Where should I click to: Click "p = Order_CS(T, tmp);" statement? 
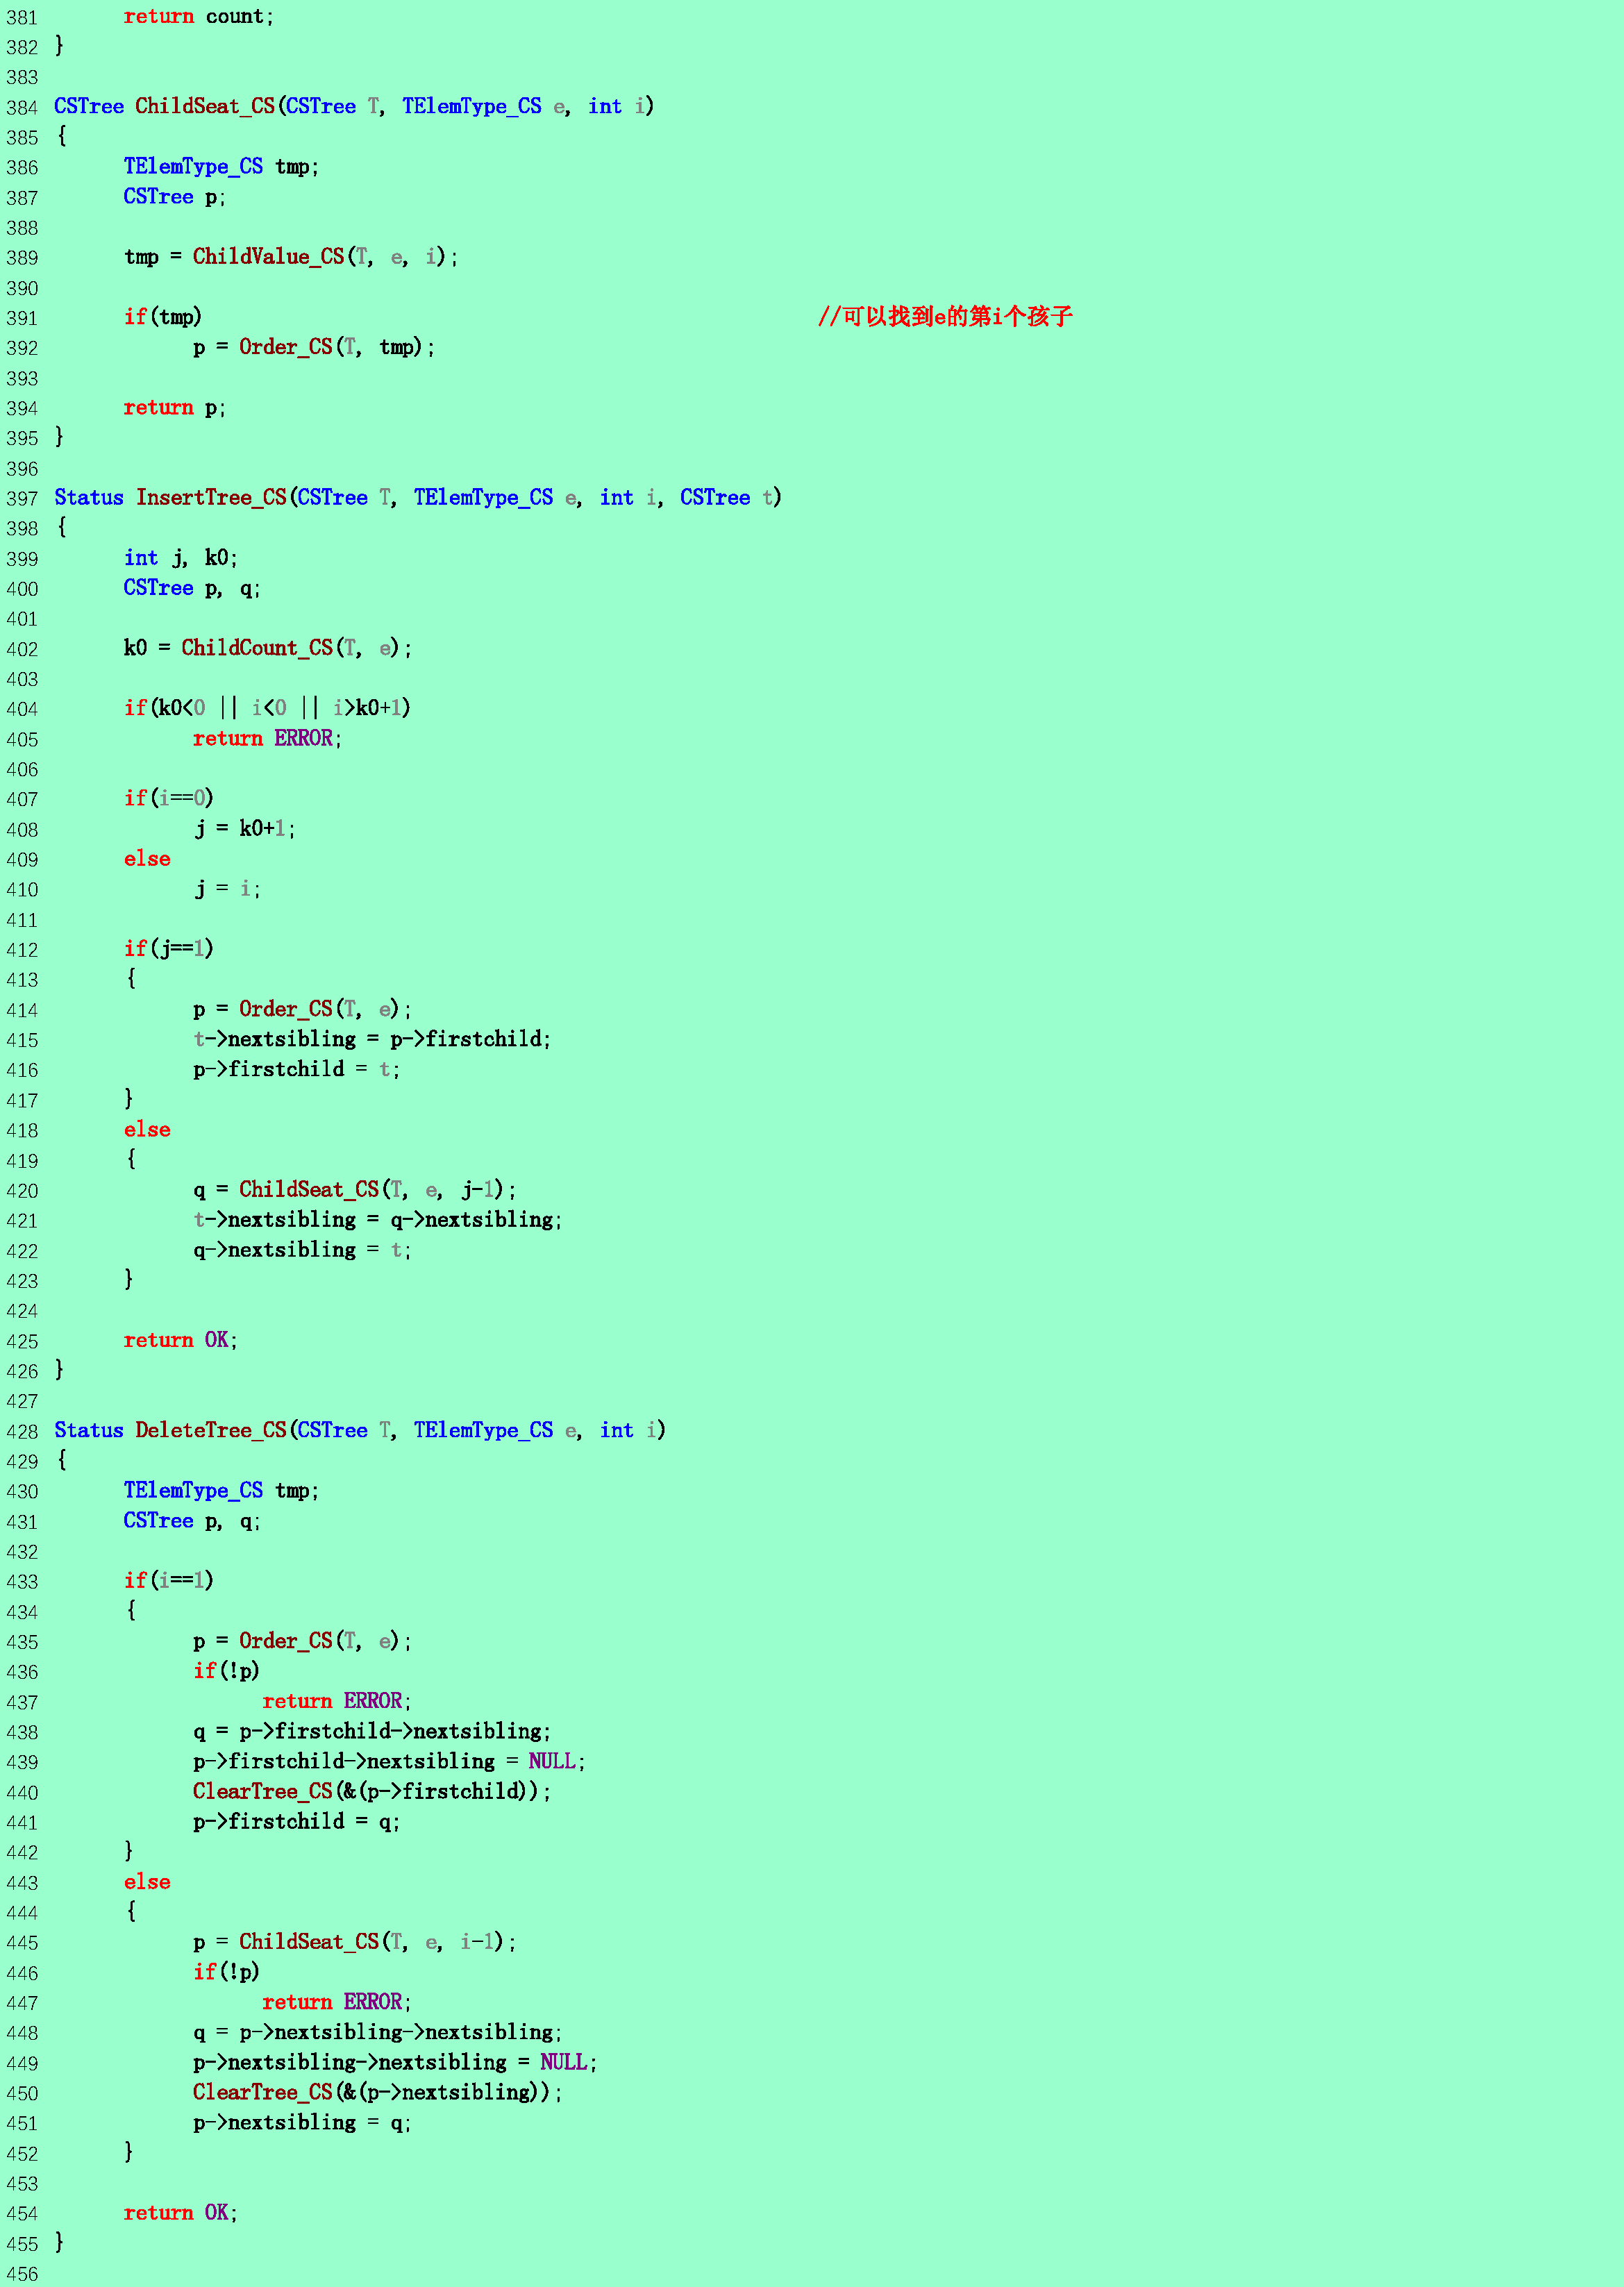coord(314,347)
